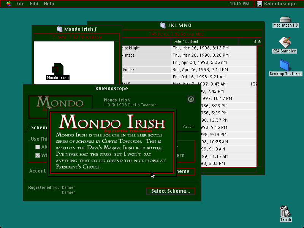The image size is (304, 228).
Task: Click the 'Folder' item name in JKLMNO
Action: point(129,70)
